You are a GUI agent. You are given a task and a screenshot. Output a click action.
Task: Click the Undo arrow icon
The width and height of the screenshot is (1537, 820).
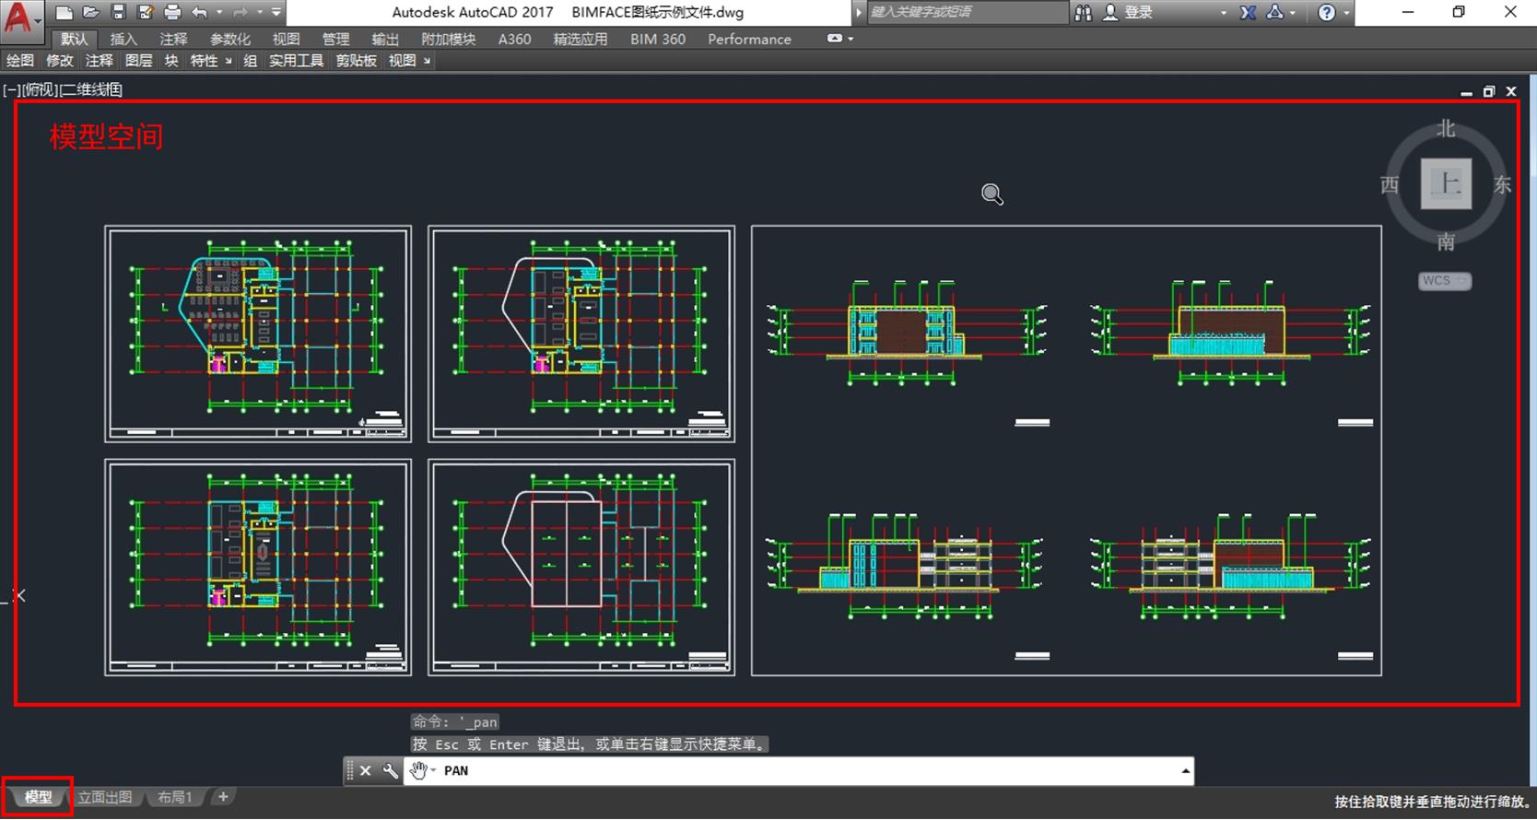[x=199, y=12]
